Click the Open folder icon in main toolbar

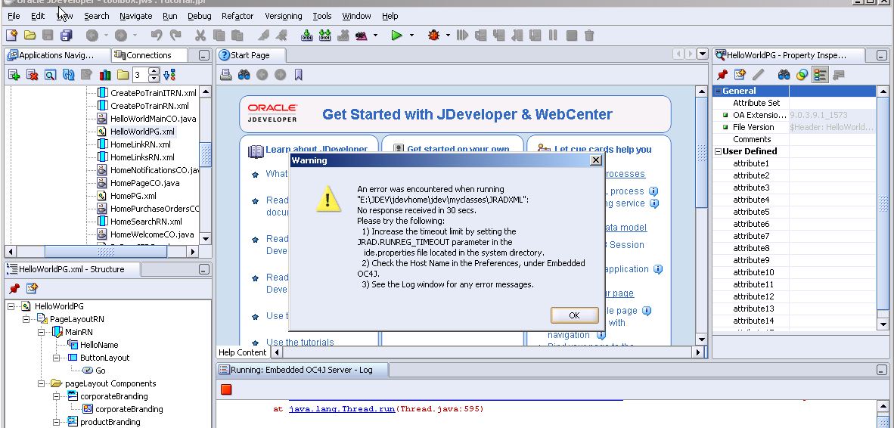(x=30, y=35)
